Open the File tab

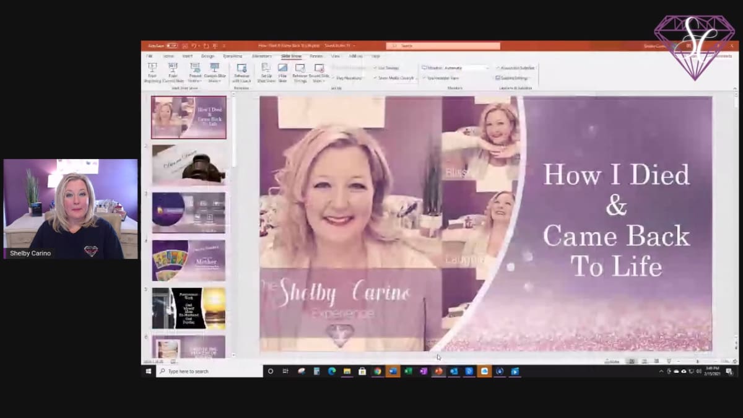[149, 56]
